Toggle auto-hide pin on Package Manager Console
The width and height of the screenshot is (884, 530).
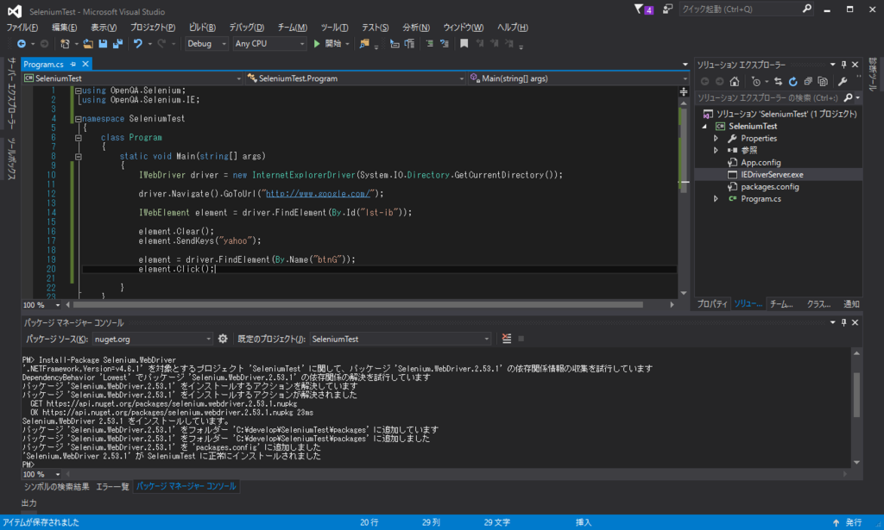[843, 322]
